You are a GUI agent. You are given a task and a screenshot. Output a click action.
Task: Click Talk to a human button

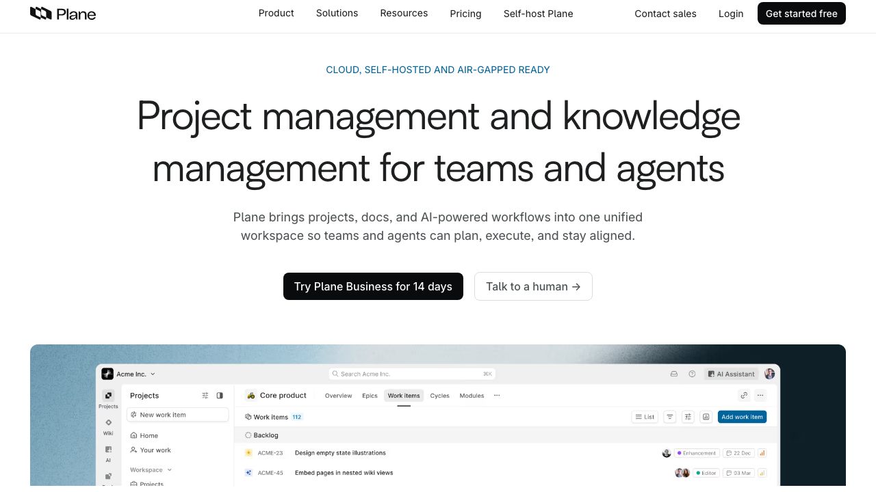tap(533, 286)
